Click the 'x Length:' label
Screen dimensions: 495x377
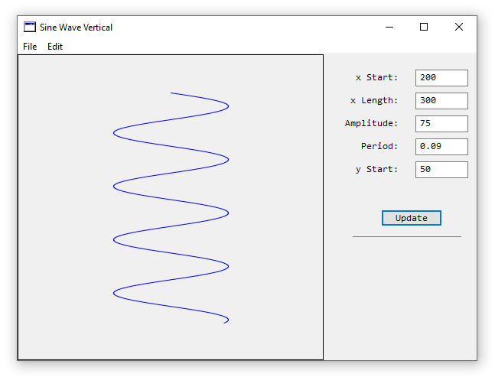point(374,101)
